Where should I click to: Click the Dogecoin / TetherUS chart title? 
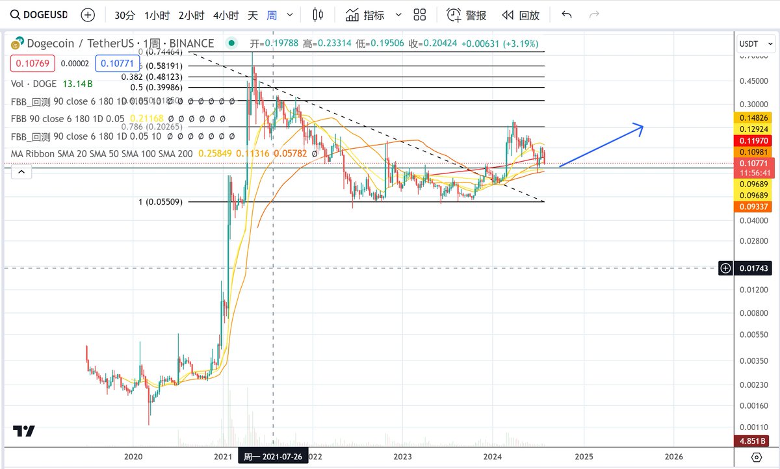coord(120,44)
